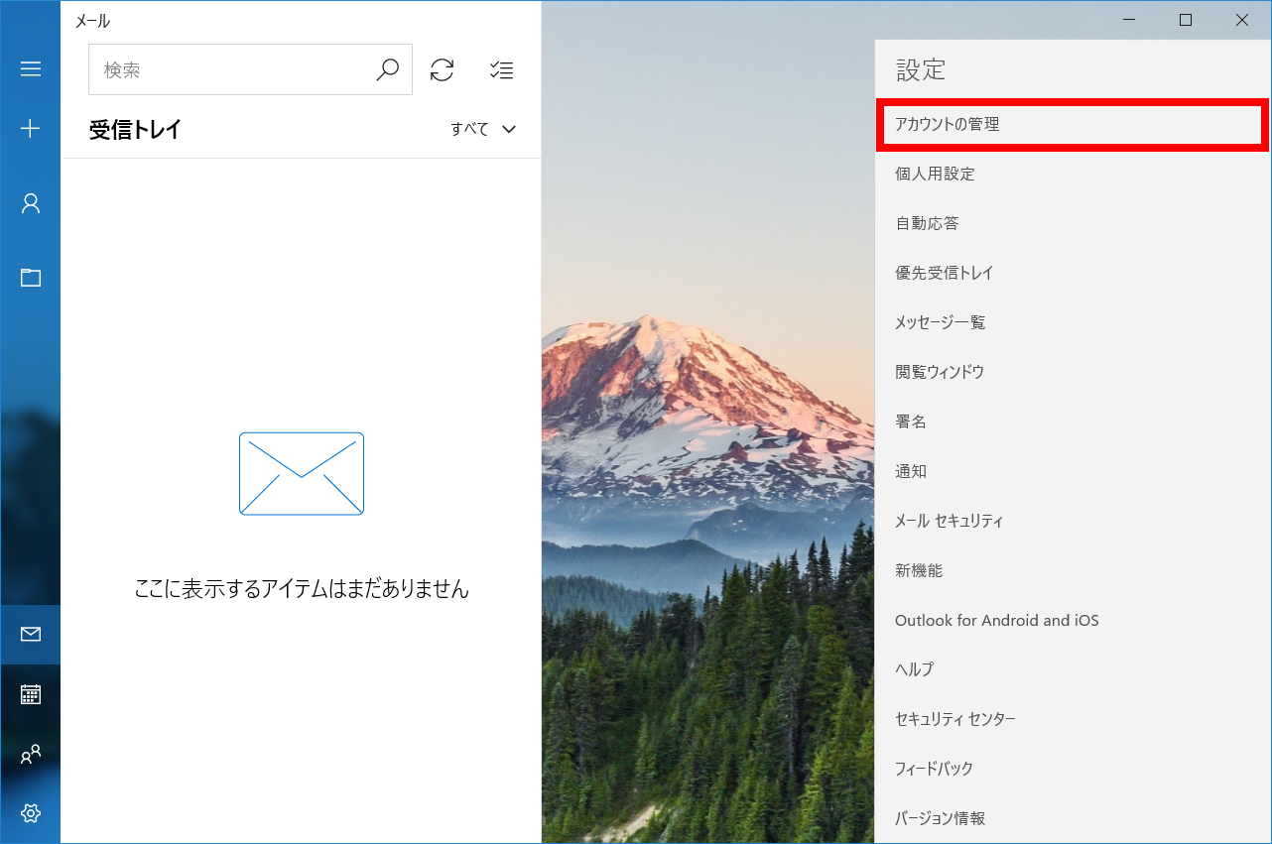Open Outlook for Android and iOS link
Viewport: 1272px width, 844px height.
pos(1073,620)
